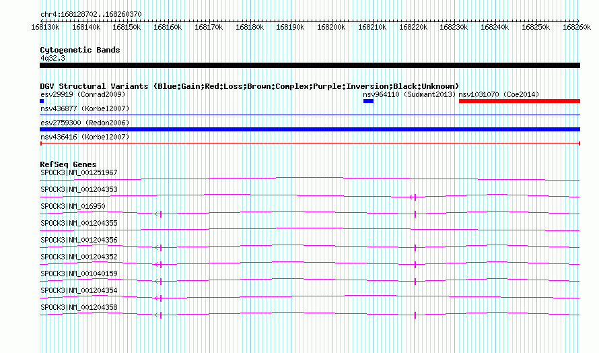Click the right exon mark on the NM_016950 transcript
This screenshot has height=353, width=599.
(x=415, y=214)
